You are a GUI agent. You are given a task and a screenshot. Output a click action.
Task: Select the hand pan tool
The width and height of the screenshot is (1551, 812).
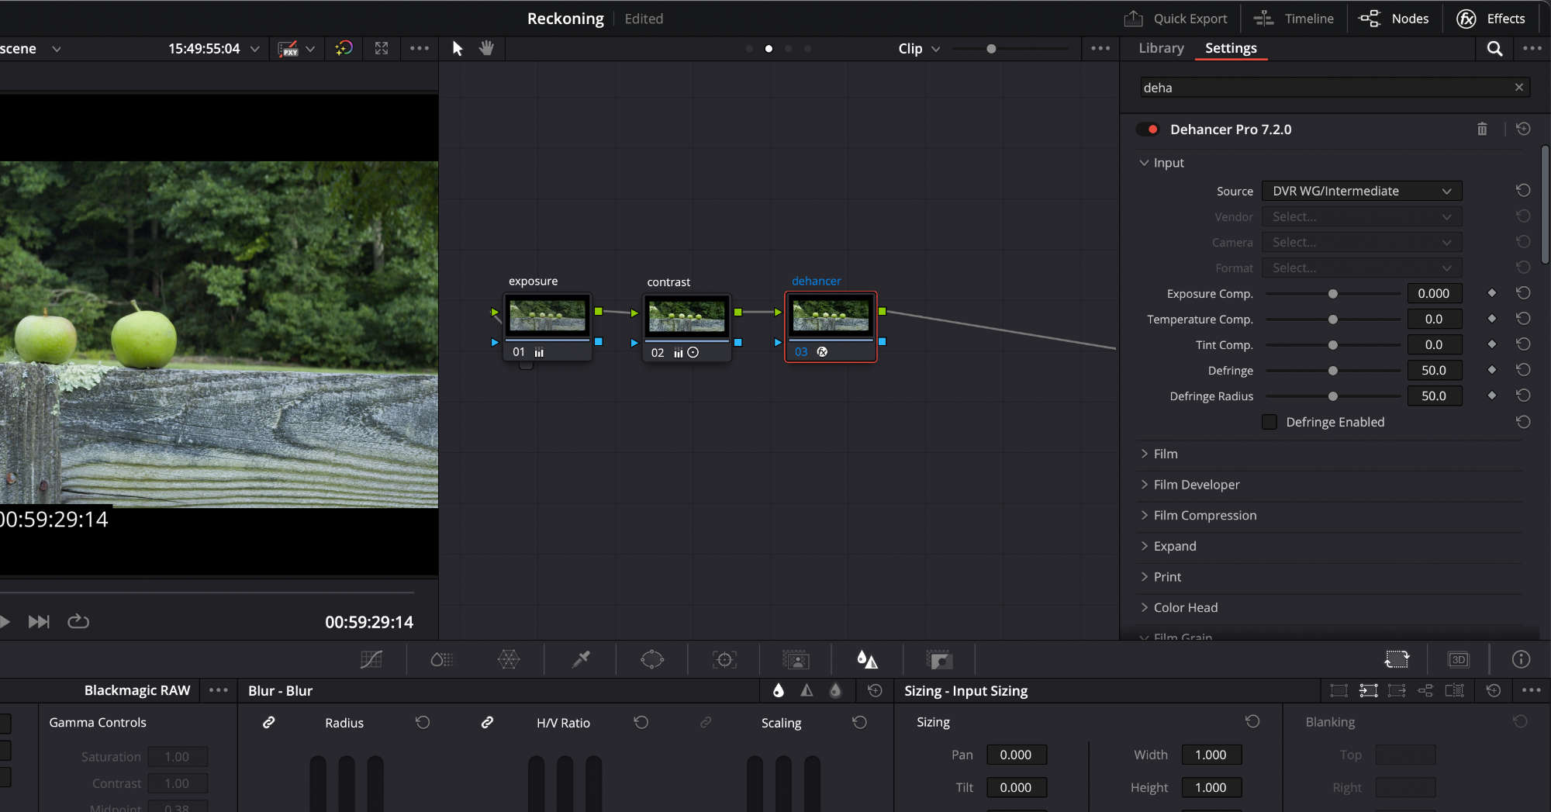(x=486, y=48)
